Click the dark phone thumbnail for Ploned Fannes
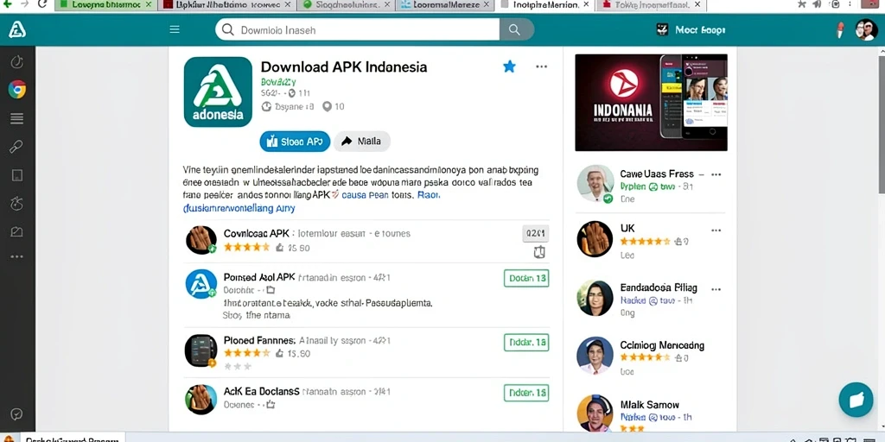Viewport: 885px width, 442px height. click(x=201, y=350)
